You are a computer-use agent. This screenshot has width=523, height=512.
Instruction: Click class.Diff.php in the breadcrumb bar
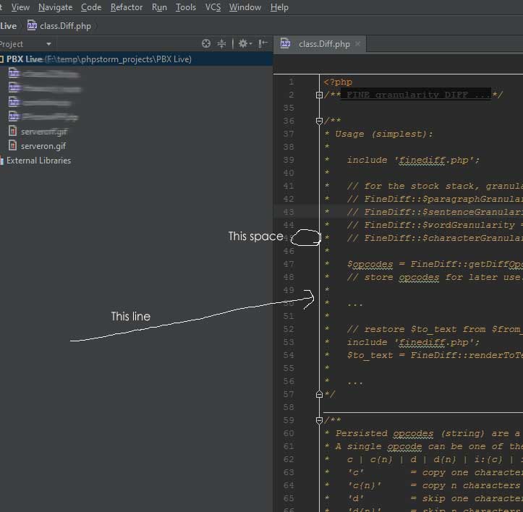65,26
